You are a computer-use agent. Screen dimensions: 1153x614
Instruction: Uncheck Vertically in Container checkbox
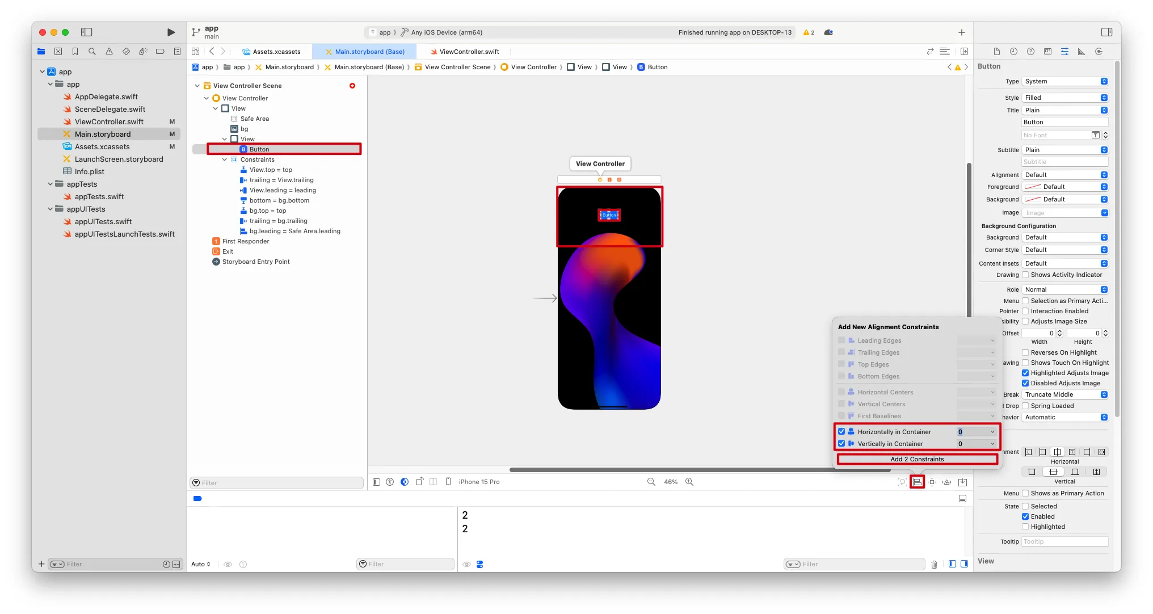click(841, 444)
